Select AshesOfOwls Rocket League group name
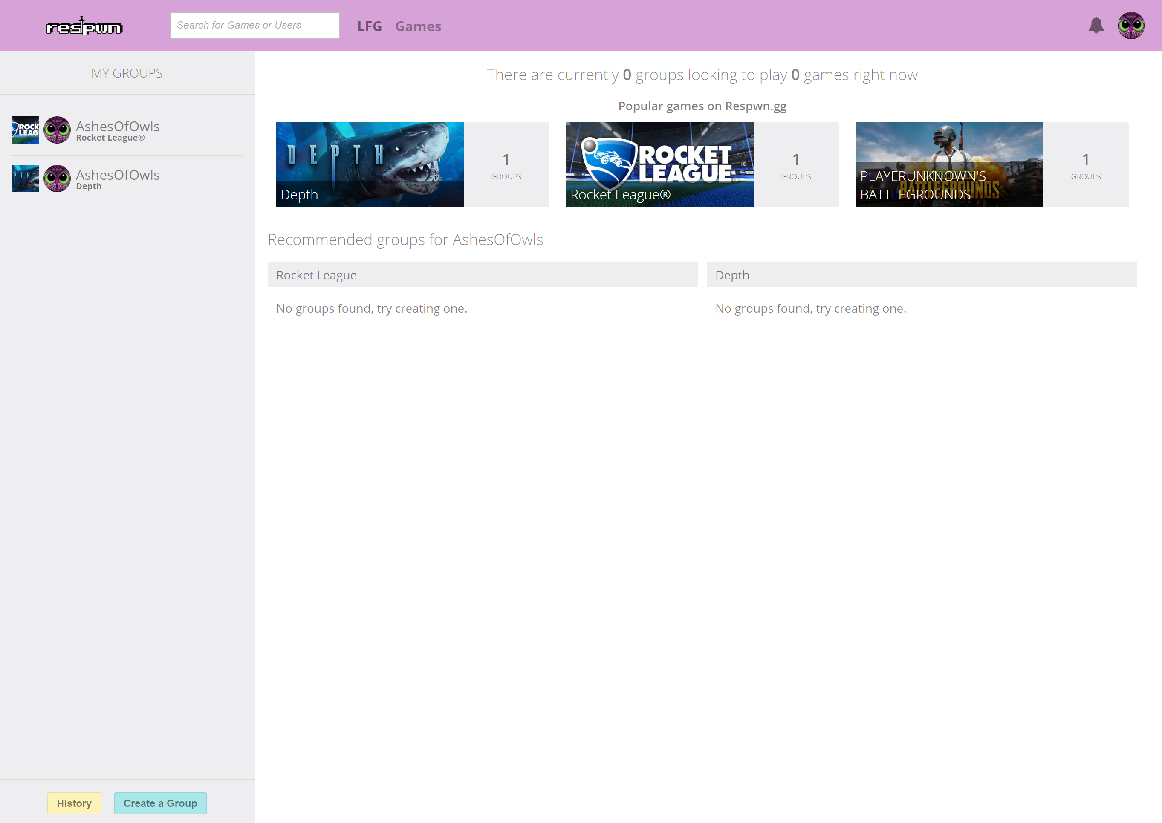 tap(118, 126)
